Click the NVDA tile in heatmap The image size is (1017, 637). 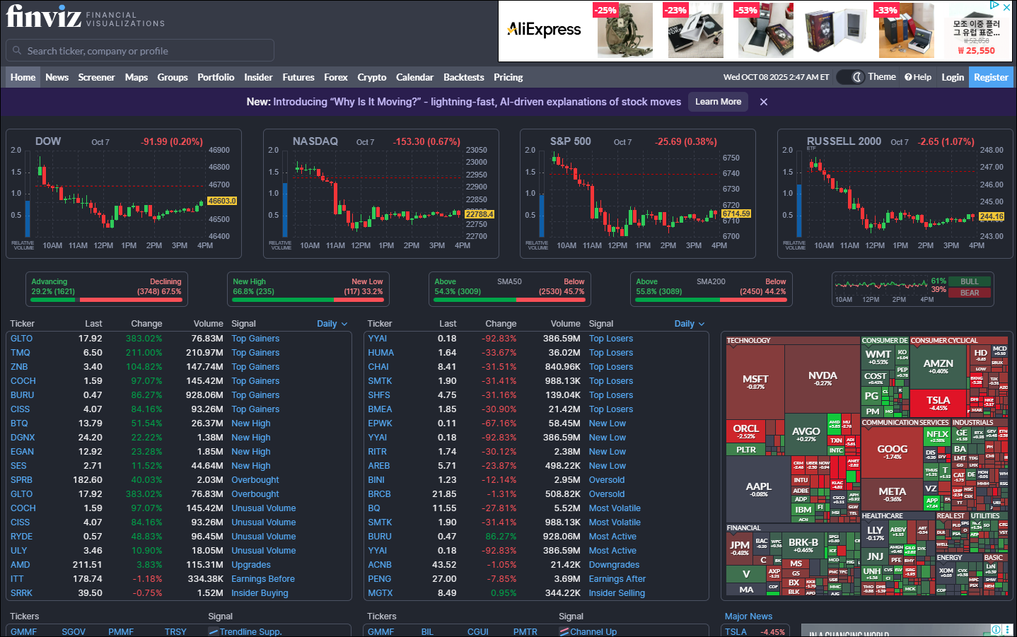click(822, 378)
